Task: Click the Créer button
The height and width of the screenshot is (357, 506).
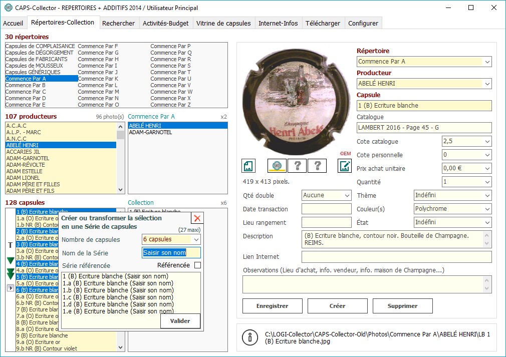Action: (x=338, y=306)
